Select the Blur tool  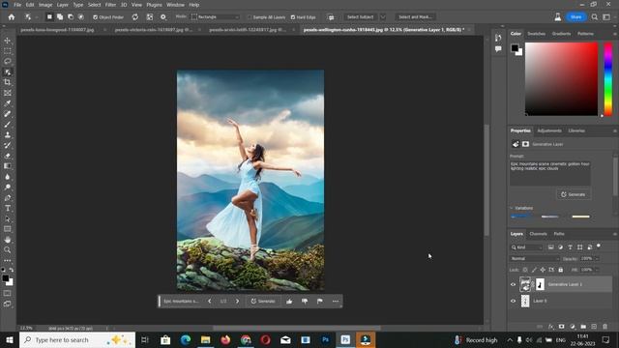(8, 177)
